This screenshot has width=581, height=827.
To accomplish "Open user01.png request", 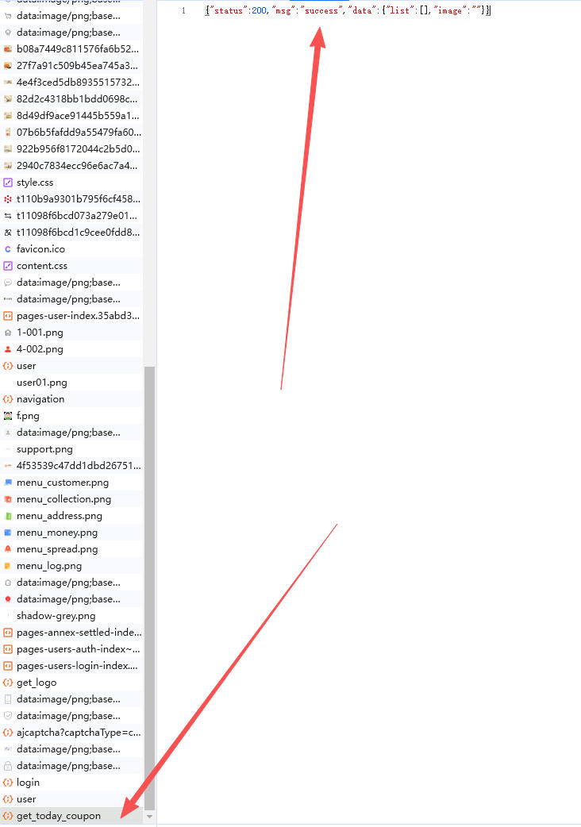I will [71, 382].
